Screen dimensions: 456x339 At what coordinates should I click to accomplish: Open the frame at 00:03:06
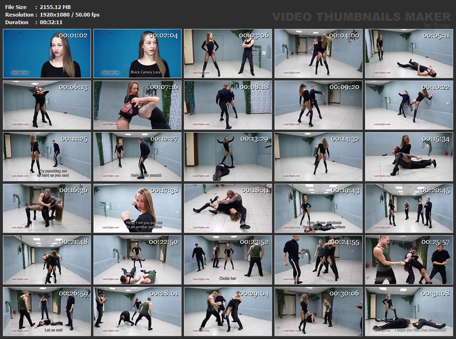pyautogui.click(x=228, y=54)
